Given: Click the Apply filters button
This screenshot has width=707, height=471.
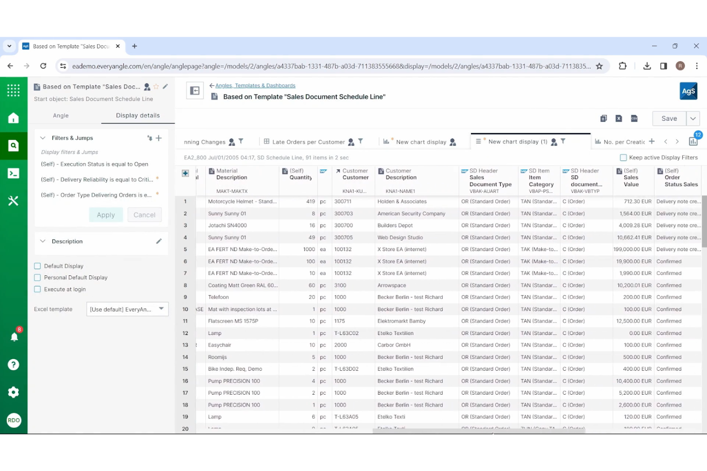Looking at the screenshot, I should tap(106, 215).
